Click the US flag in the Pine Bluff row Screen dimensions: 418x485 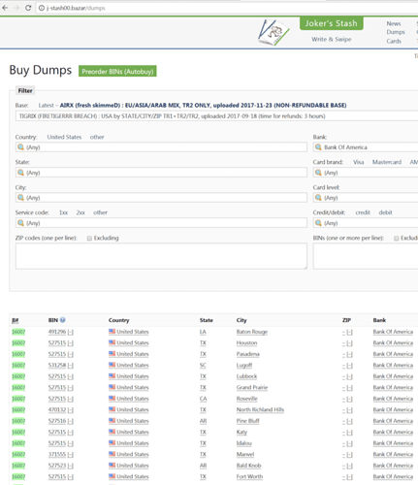click(112, 420)
